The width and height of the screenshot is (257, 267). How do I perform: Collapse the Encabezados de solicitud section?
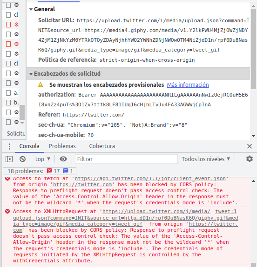31,74
